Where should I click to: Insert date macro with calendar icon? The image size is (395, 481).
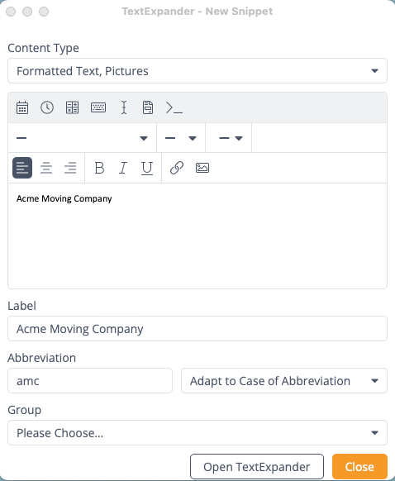click(22, 107)
